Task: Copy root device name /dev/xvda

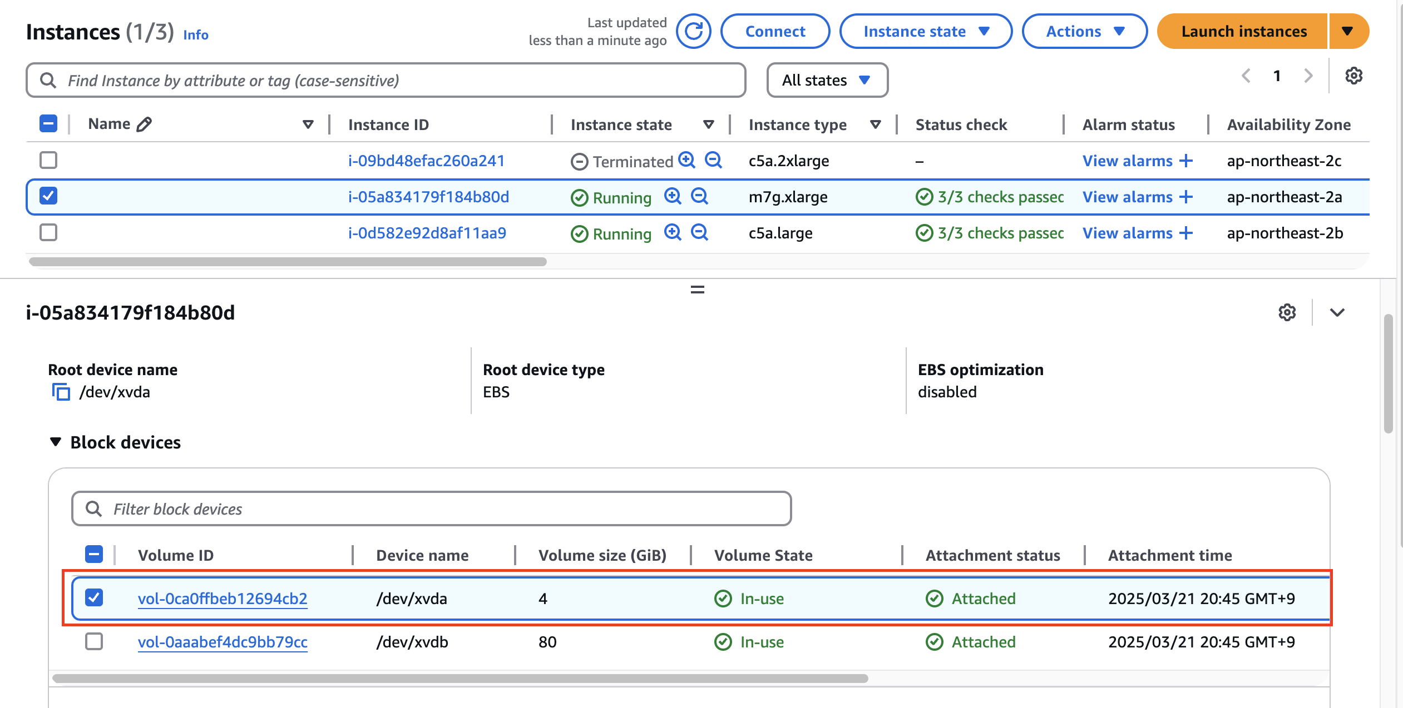Action: (61, 392)
